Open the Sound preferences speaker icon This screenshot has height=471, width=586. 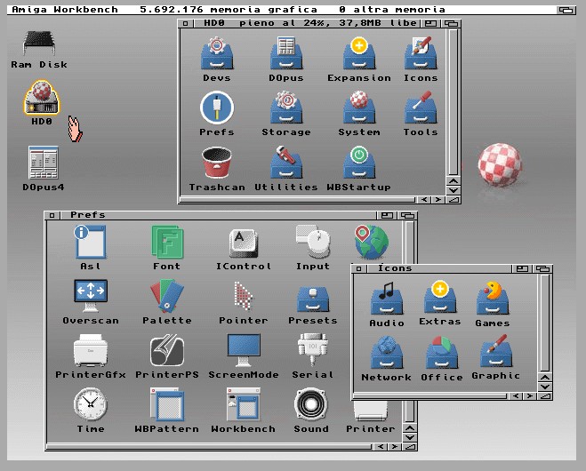coord(311,404)
